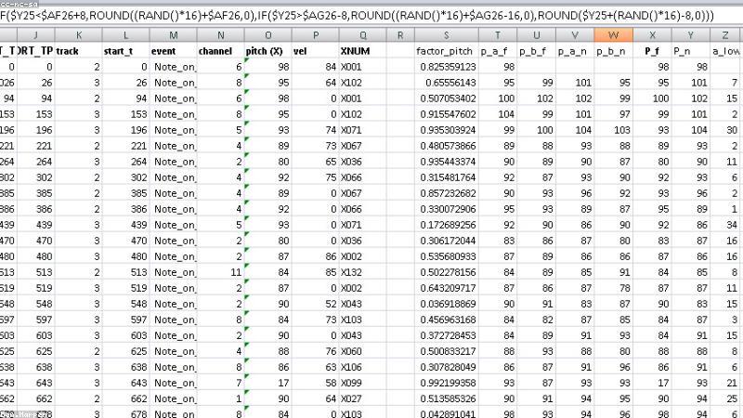Click the 'P_f' header cell
743x418 pixels.
pos(652,51)
